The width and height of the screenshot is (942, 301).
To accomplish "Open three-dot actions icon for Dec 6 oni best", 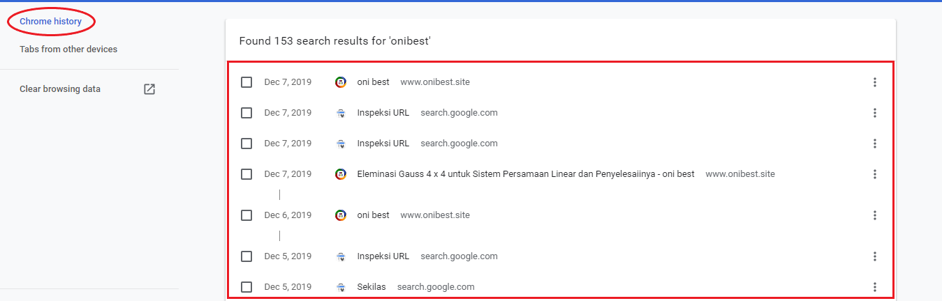I will click(874, 215).
